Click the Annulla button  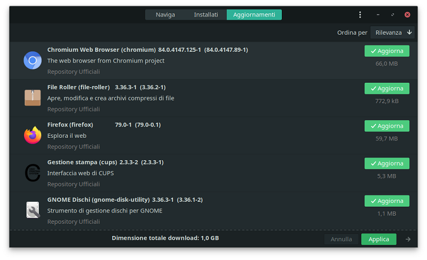(341, 239)
